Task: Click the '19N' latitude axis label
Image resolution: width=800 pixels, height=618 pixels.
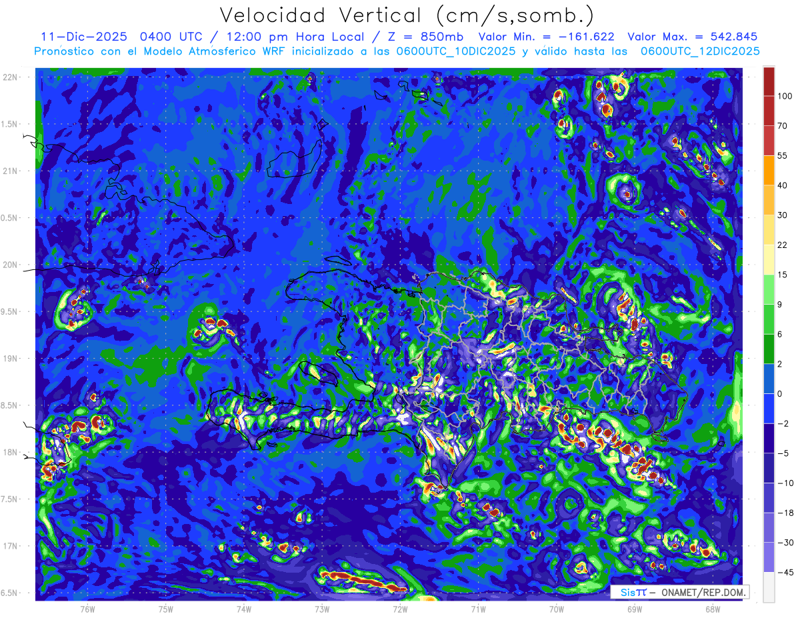Action: coord(10,358)
